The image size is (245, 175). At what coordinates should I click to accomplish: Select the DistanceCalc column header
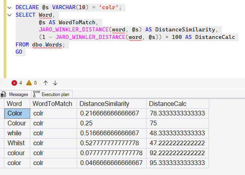(177, 104)
